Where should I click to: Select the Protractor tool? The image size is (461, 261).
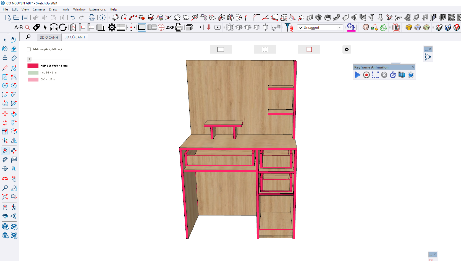pos(5,160)
